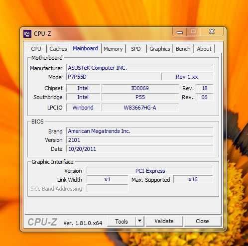Select chipset ID0069 value

point(140,88)
